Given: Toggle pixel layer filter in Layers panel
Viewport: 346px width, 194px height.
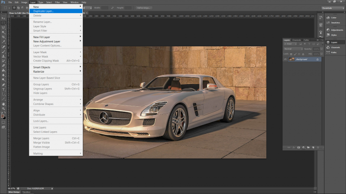Looking at the screenshot, I should pos(300,44).
